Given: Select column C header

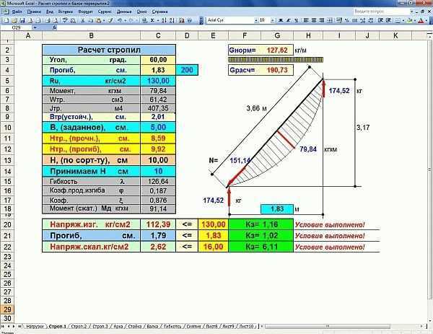Looking at the screenshot, I should [x=158, y=35].
